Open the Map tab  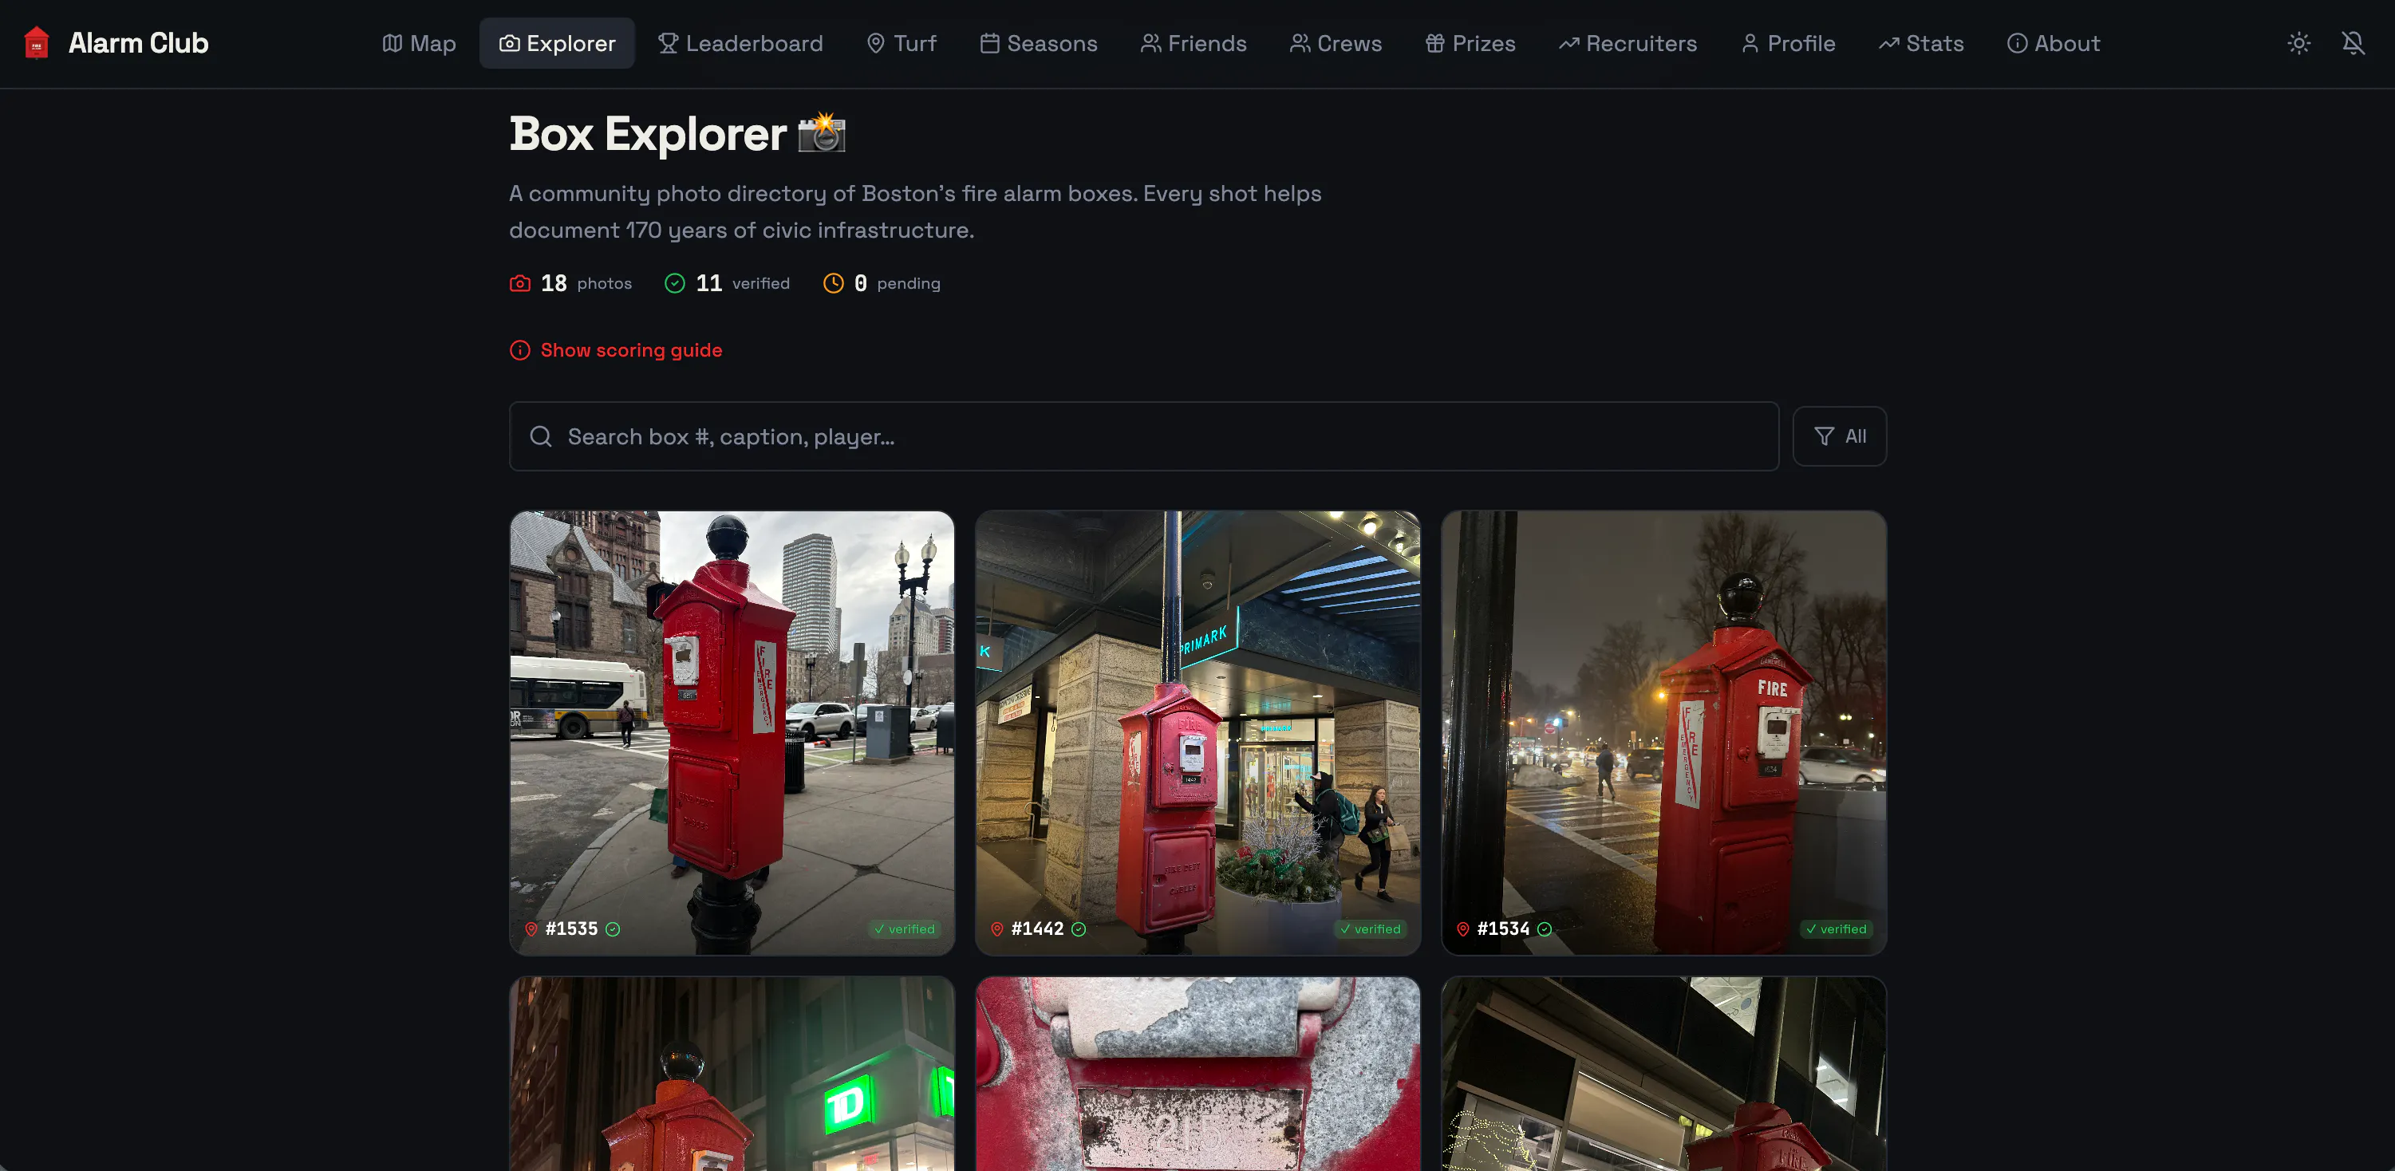point(420,44)
